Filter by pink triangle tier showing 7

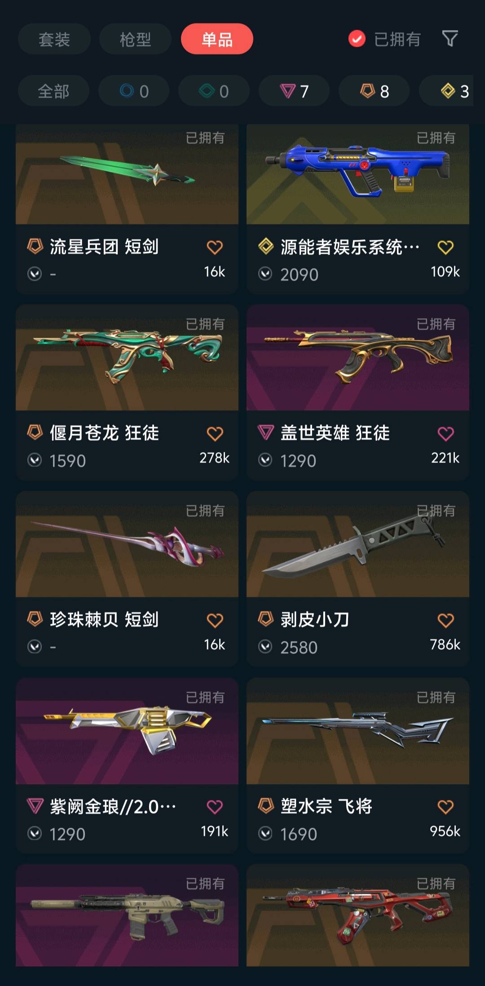click(294, 91)
